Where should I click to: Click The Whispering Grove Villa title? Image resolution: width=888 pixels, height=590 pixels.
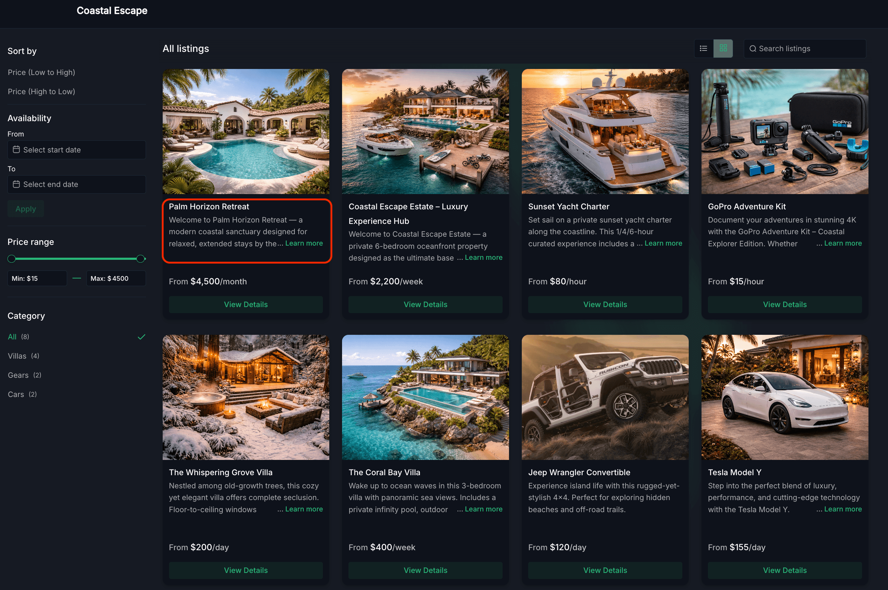click(x=221, y=473)
